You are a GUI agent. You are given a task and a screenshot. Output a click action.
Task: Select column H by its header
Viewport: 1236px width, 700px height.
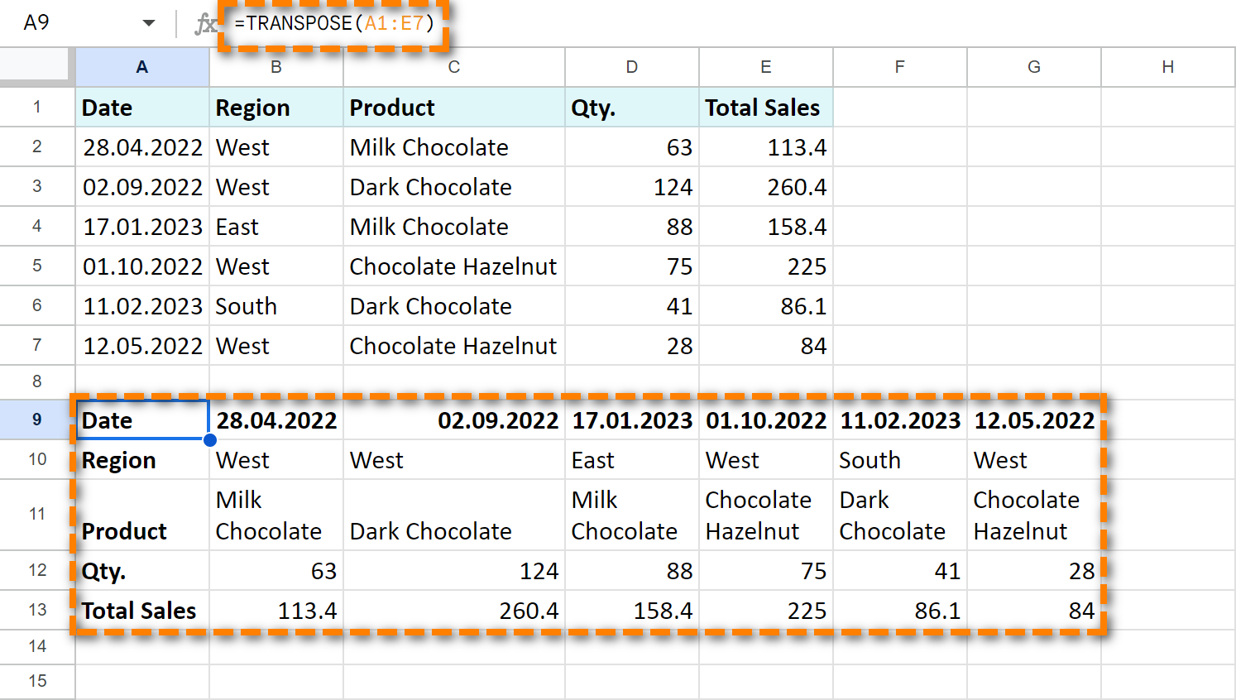point(1167,66)
